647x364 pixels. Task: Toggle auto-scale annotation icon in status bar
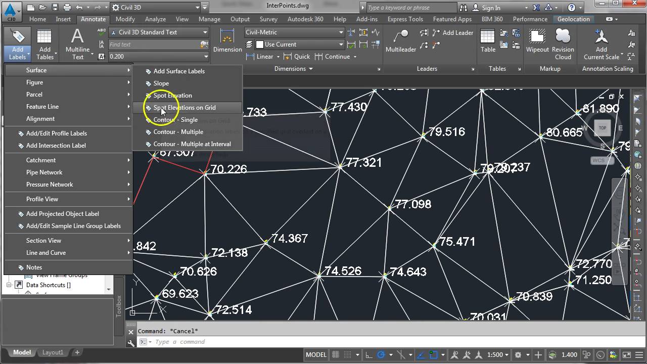coord(468,354)
